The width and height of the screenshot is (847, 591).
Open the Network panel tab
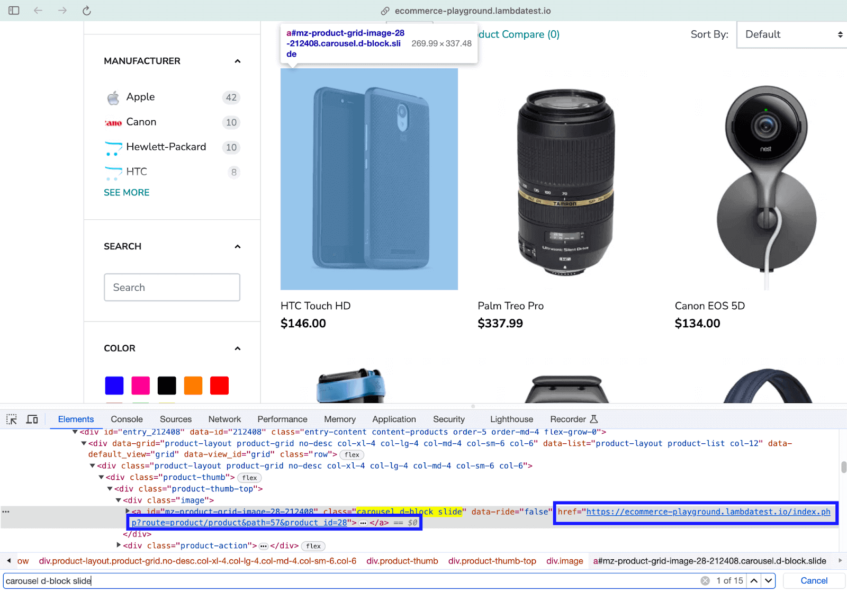pyautogui.click(x=224, y=419)
